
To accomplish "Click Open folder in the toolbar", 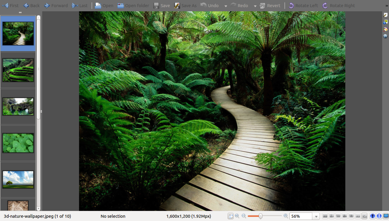I will click(133, 6).
